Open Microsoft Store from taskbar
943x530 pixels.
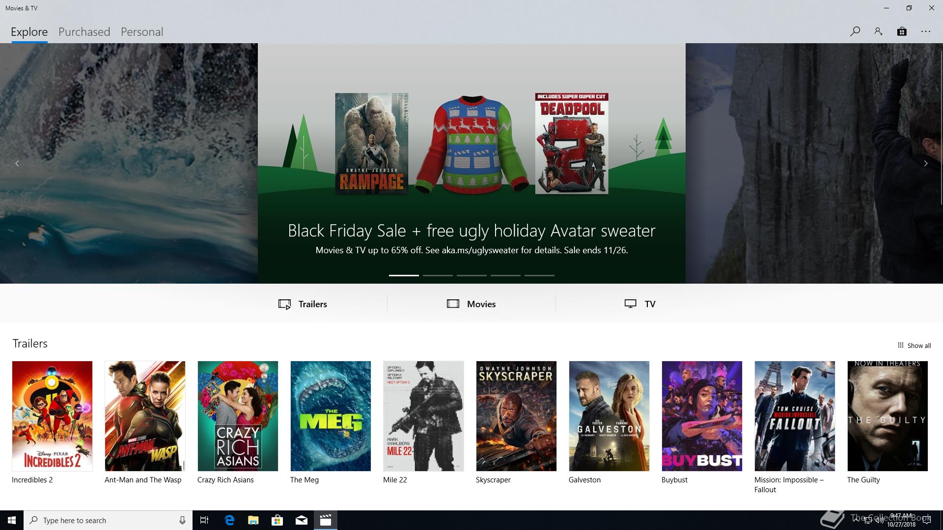tap(277, 520)
